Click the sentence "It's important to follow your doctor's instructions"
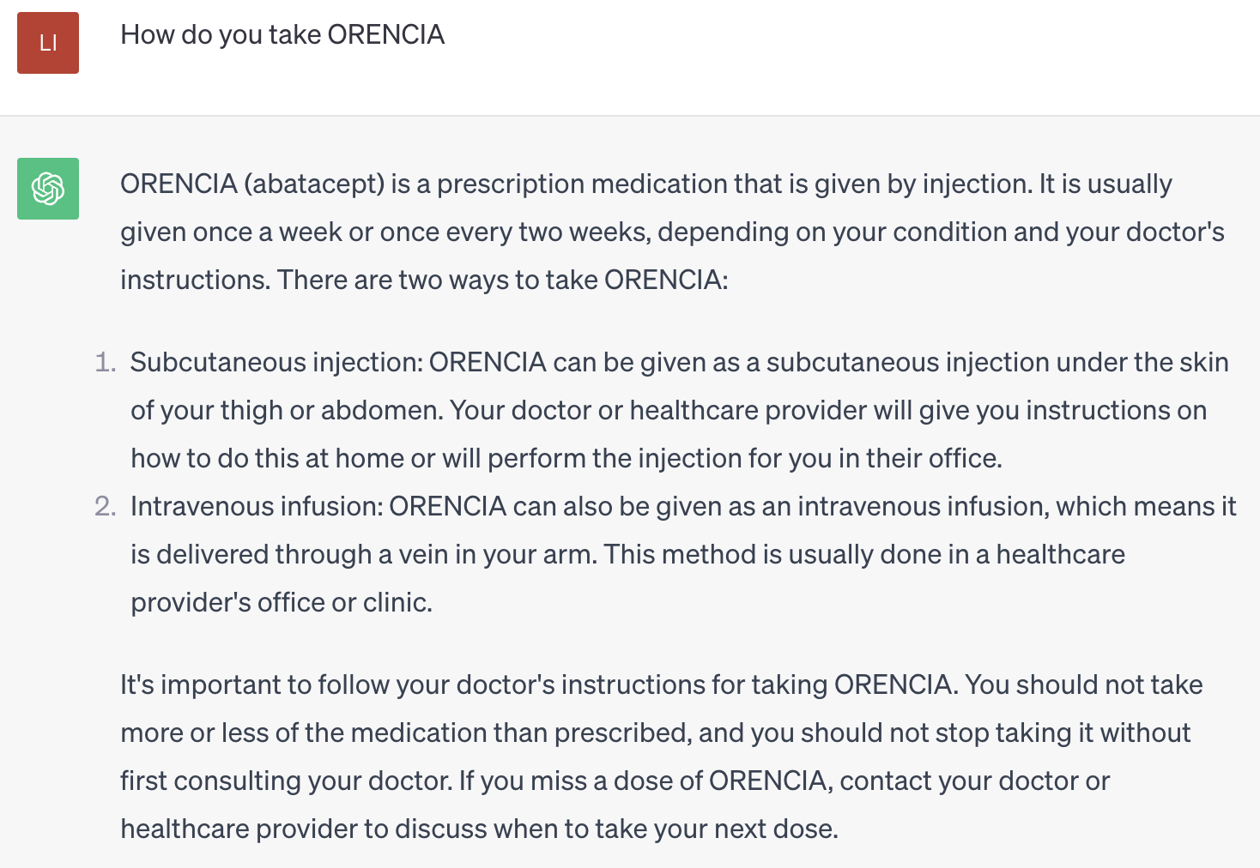The width and height of the screenshot is (1260, 868). (x=539, y=684)
